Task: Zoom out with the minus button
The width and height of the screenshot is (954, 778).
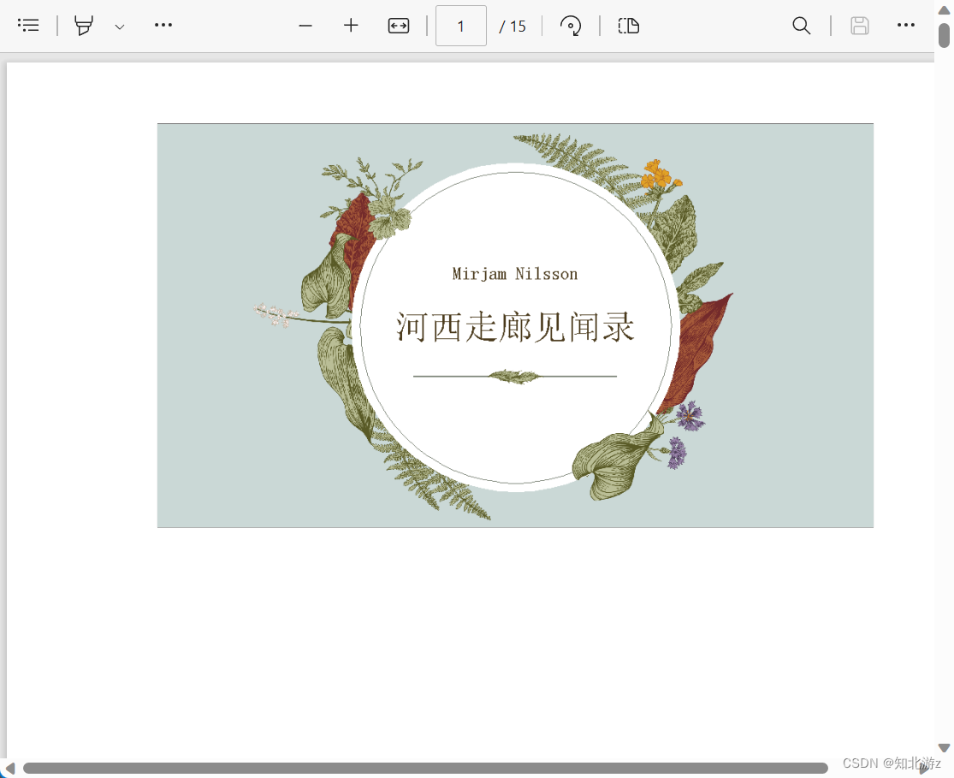Action: (305, 26)
